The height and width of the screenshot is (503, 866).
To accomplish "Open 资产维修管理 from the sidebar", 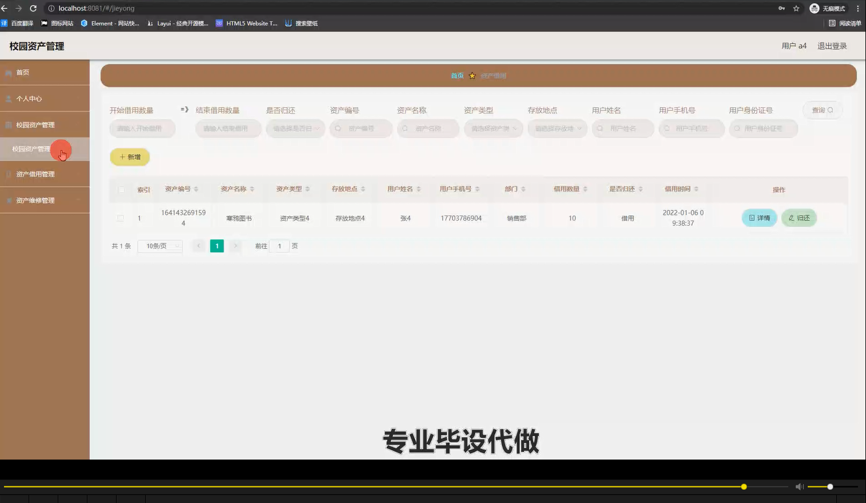I will (34, 200).
